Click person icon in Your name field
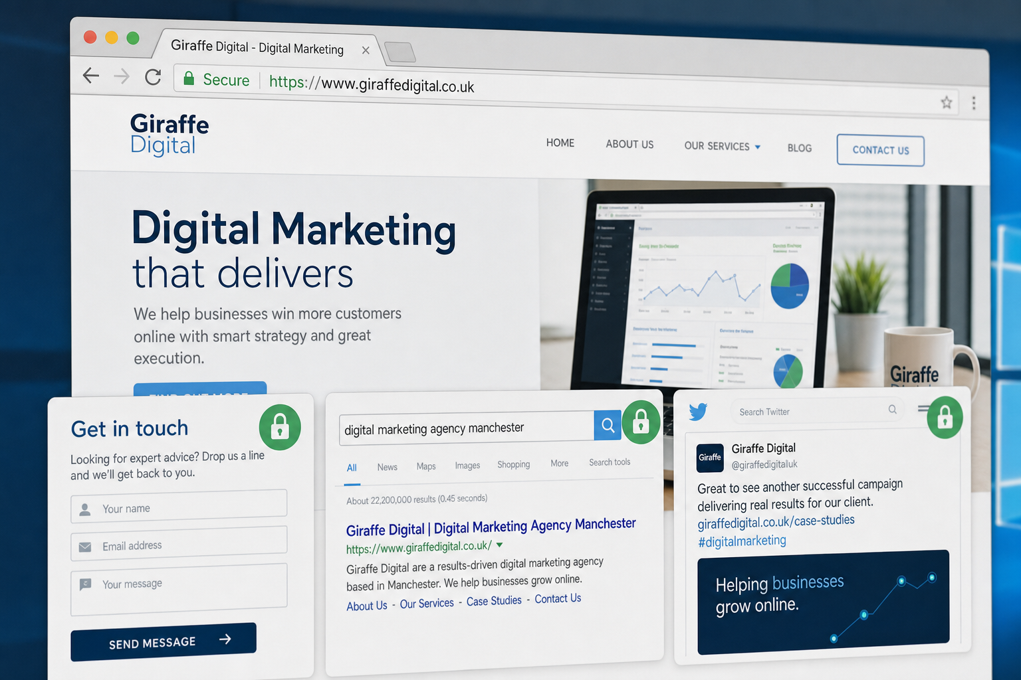This screenshot has width=1021, height=680. [x=85, y=510]
